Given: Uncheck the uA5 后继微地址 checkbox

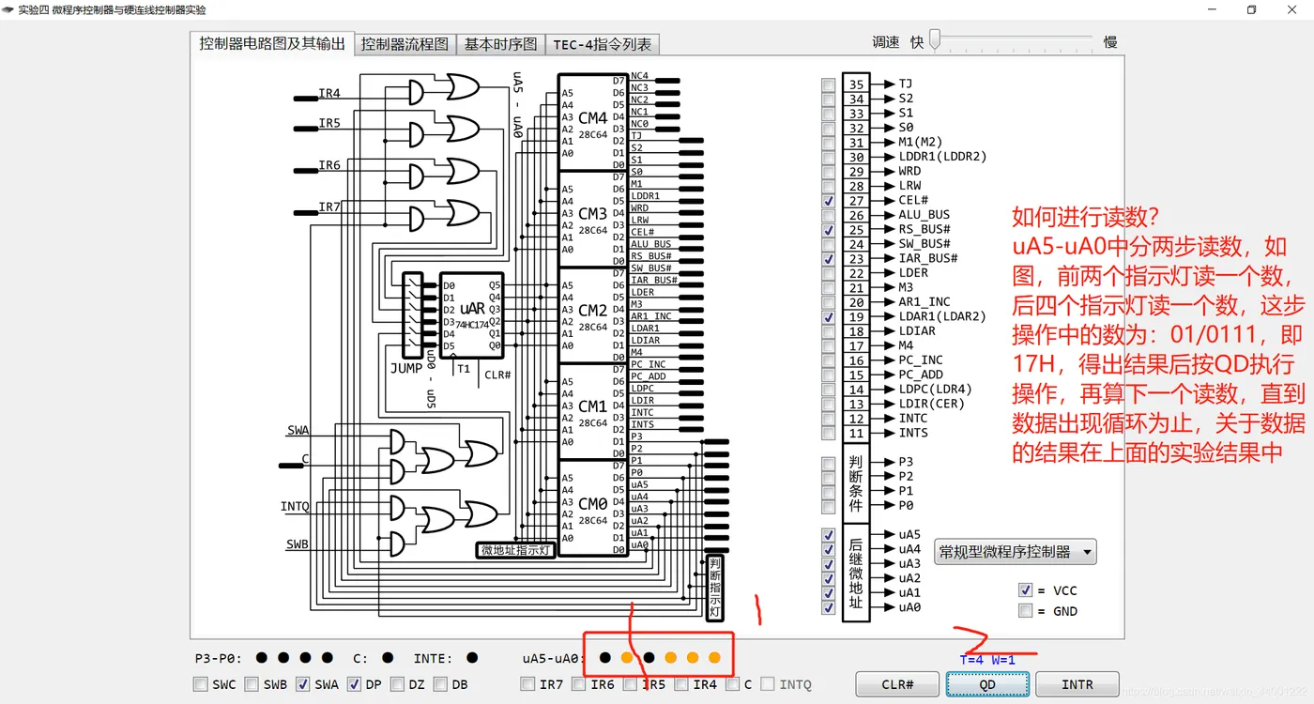Looking at the screenshot, I should (x=828, y=535).
